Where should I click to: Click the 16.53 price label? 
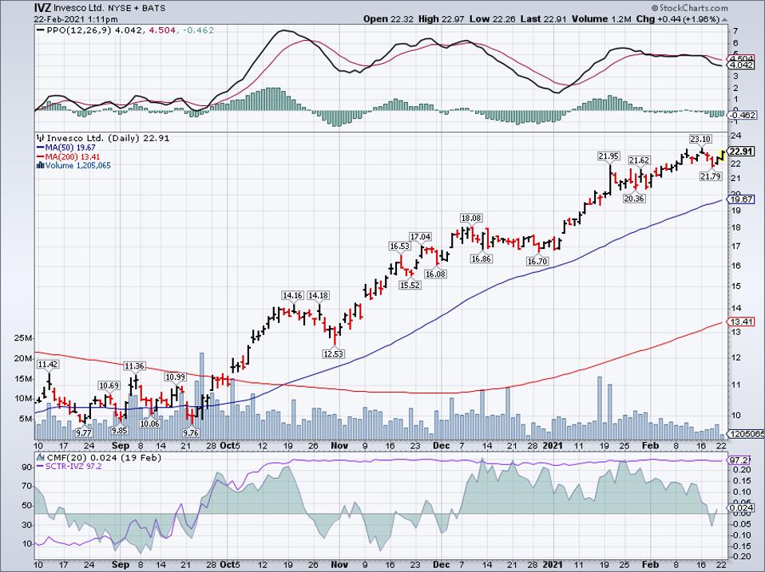pos(399,246)
